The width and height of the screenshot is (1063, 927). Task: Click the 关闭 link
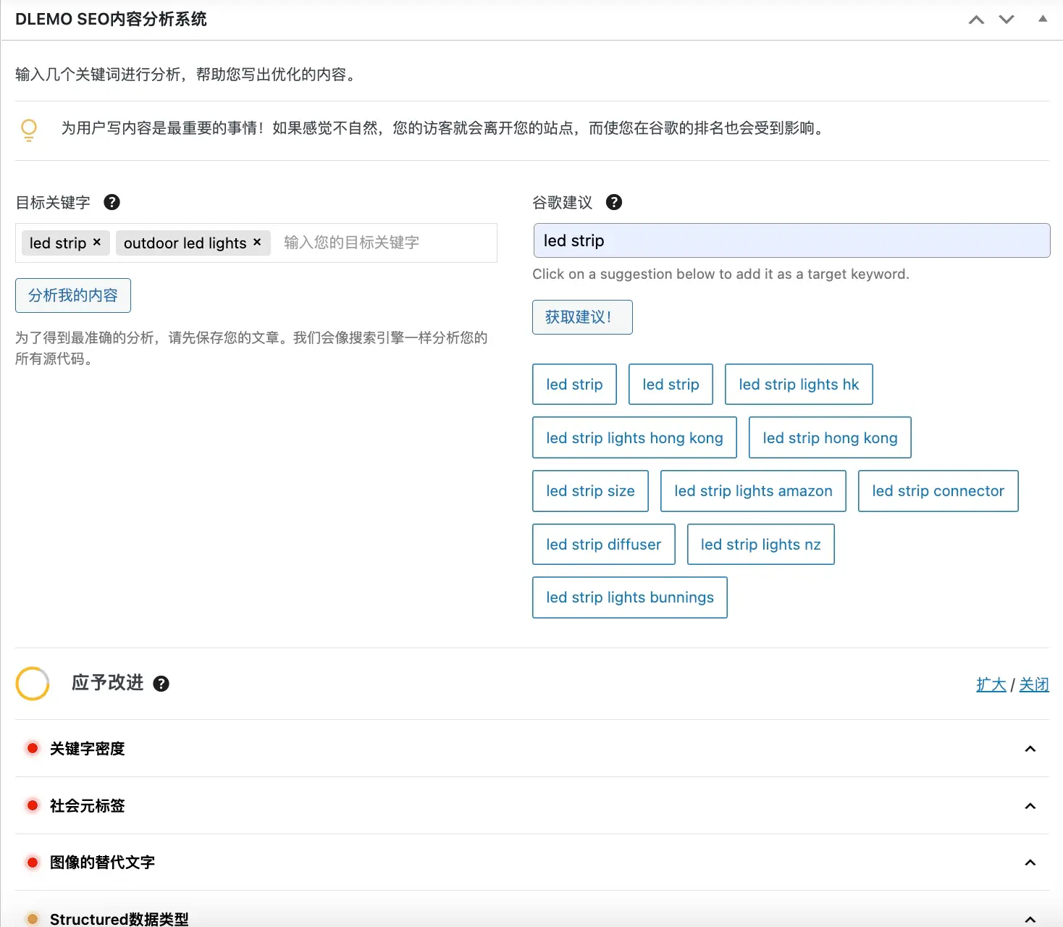click(1034, 684)
